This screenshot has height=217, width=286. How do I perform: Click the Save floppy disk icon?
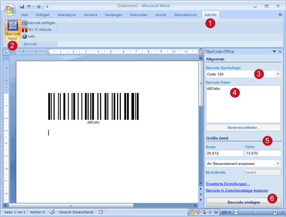[x=22, y=6]
